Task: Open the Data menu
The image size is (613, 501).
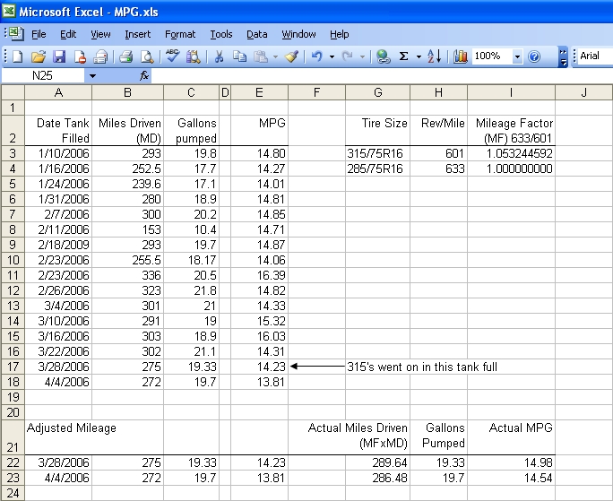Action: 257,34
